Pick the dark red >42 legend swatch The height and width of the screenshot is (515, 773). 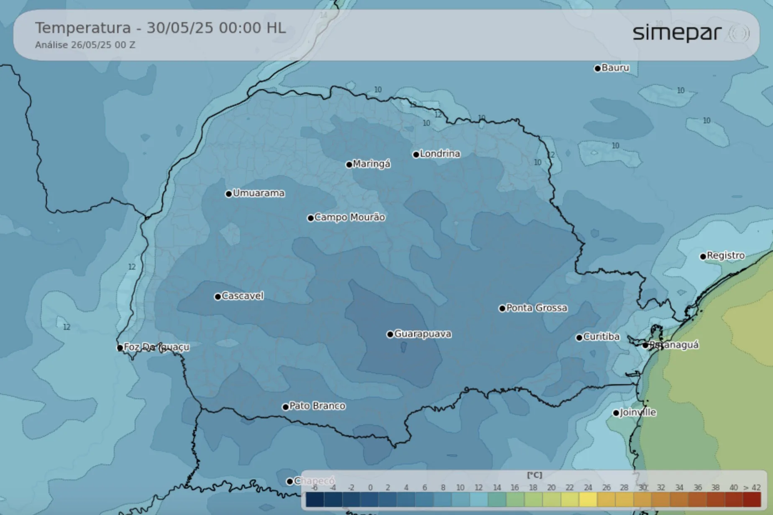point(752,500)
